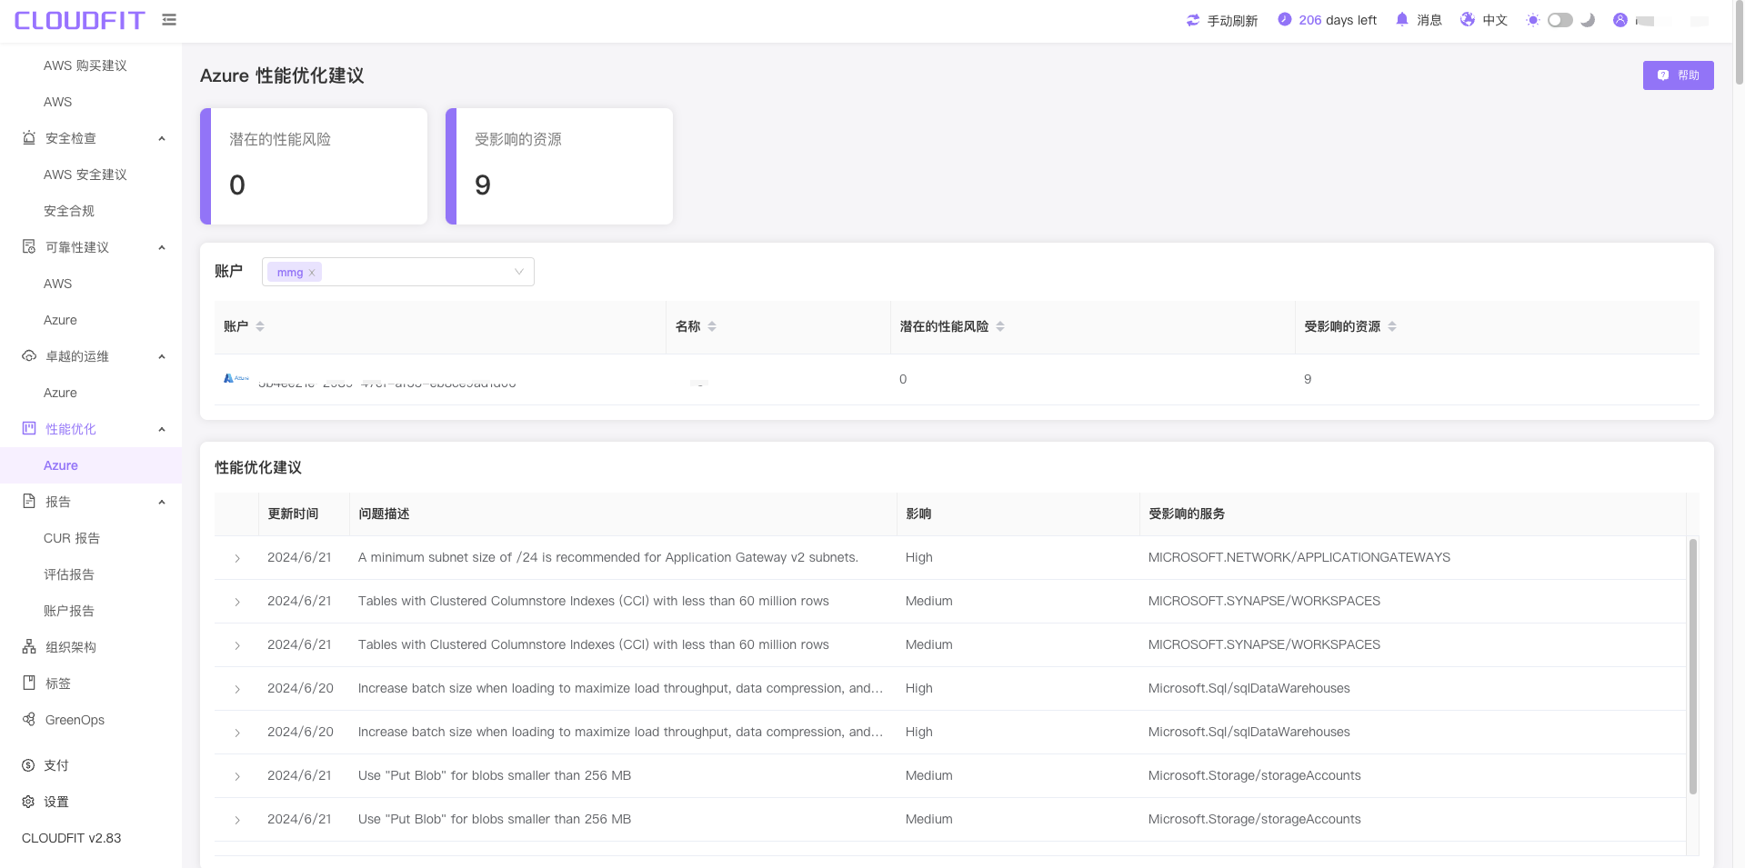The image size is (1745, 868).
Task: Sort by 名称 column arrows
Action: pyautogui.click(x=712, y=326)
